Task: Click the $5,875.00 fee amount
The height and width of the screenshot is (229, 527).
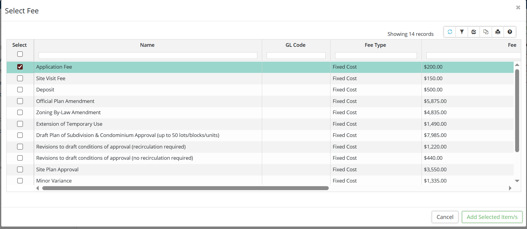Action: pyautogui.click(x=435, y=101)
